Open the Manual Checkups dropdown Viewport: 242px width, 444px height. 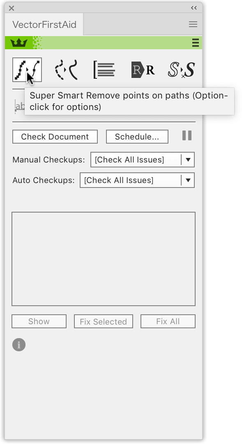point(143,160)
